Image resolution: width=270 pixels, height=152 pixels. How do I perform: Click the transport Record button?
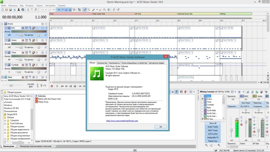coord(52,86)
